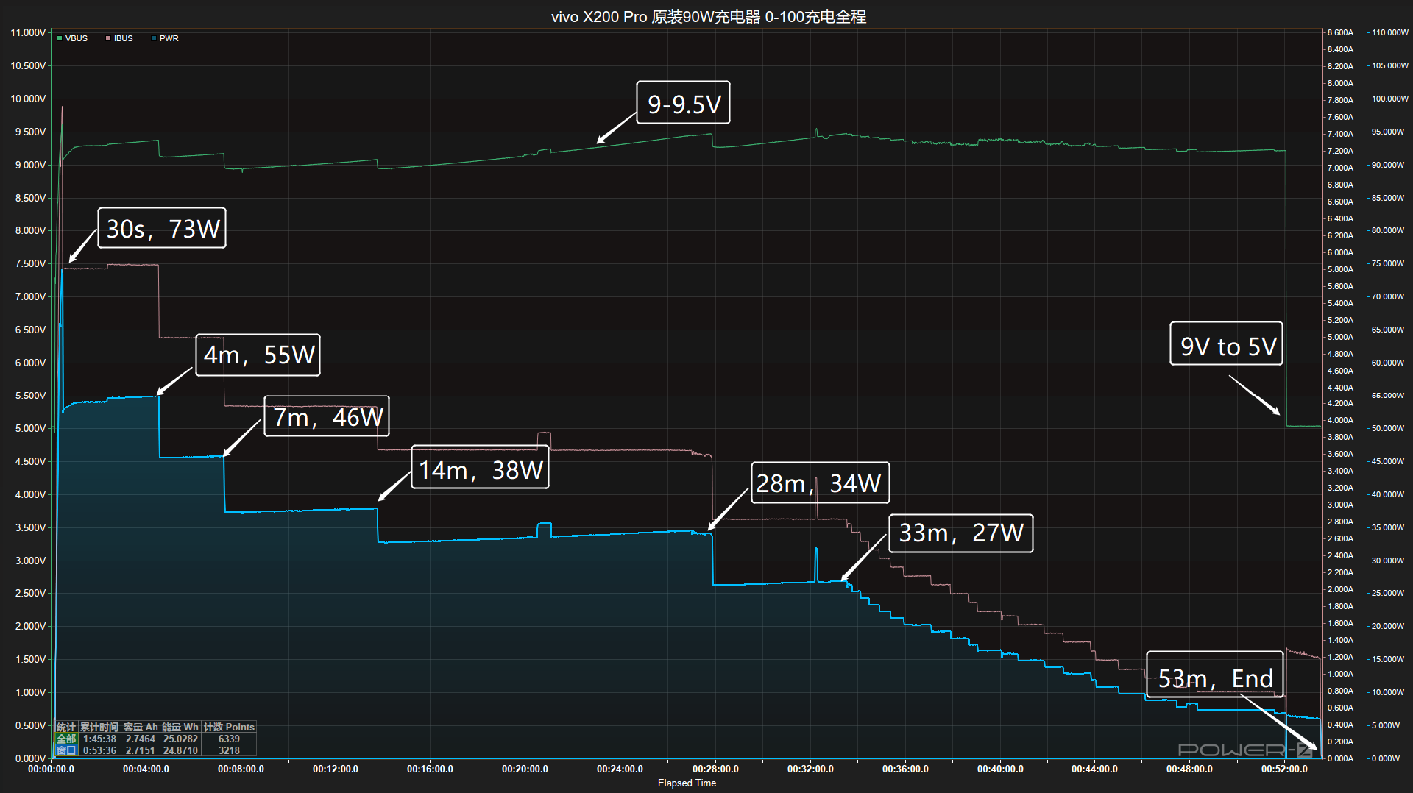Click the 24.8710 energy value
Image resolution: width=1413 pixels, height=793 pixels.
180,750
